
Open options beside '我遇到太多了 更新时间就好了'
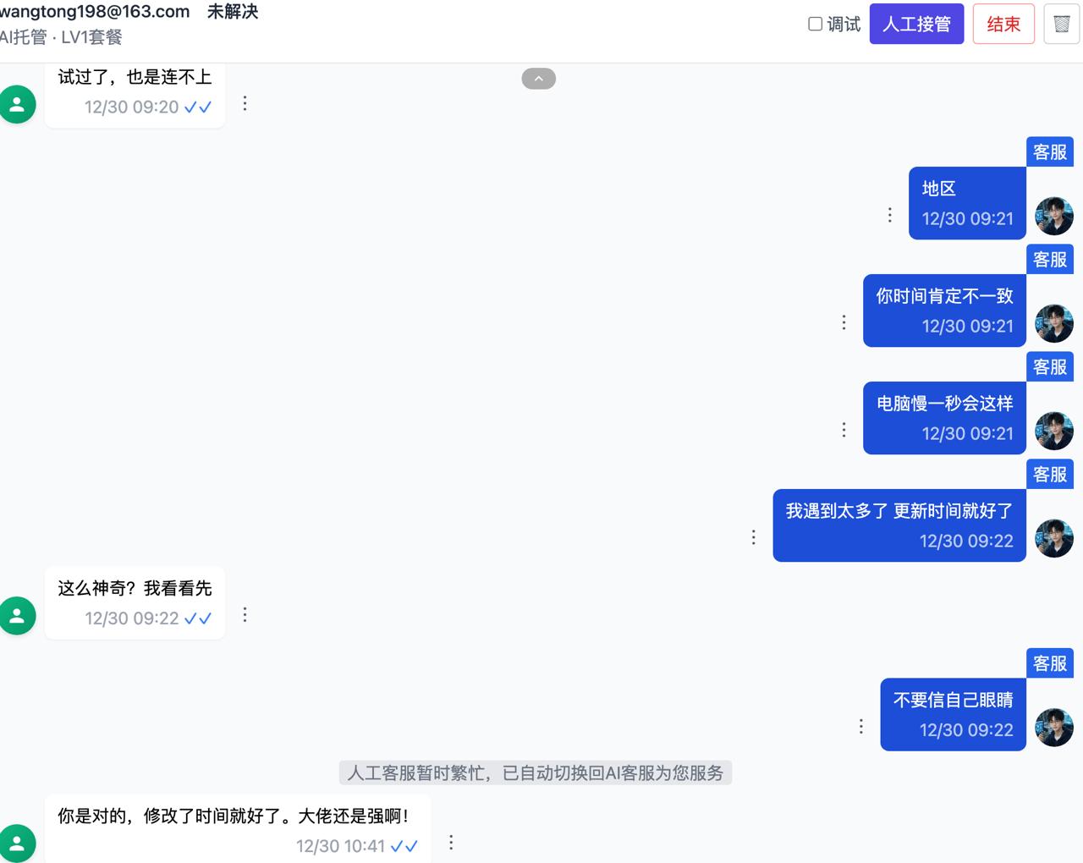pos(753,536)
